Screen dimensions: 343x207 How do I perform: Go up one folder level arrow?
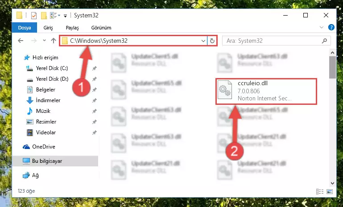pos(54,41)
